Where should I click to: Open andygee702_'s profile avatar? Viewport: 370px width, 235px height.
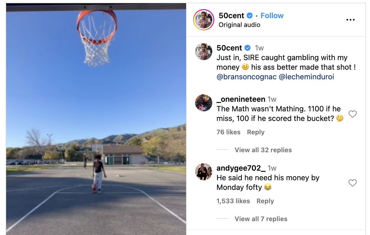tap(203, 172)
